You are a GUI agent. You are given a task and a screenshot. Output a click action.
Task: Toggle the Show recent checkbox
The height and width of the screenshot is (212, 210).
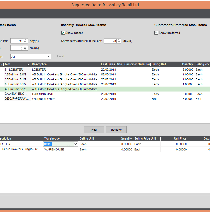tap(63, 33)
